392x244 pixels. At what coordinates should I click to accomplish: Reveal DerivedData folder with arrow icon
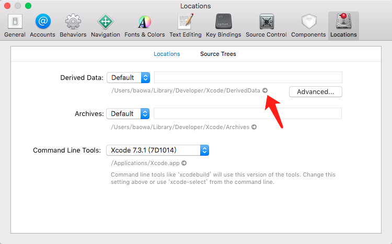click(x=265, y=90)
